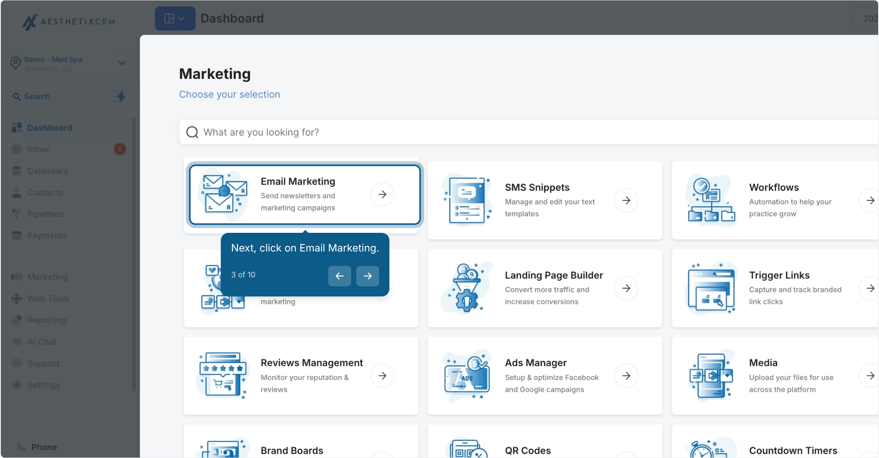879x458 pixels.
Task: Click the sidebar vertical scrollbar
Action: coord(134,254)
